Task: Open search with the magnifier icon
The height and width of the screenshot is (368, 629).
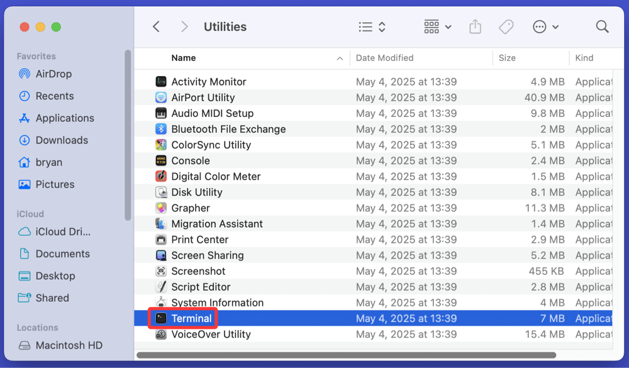Action: (x=602, y=26)
